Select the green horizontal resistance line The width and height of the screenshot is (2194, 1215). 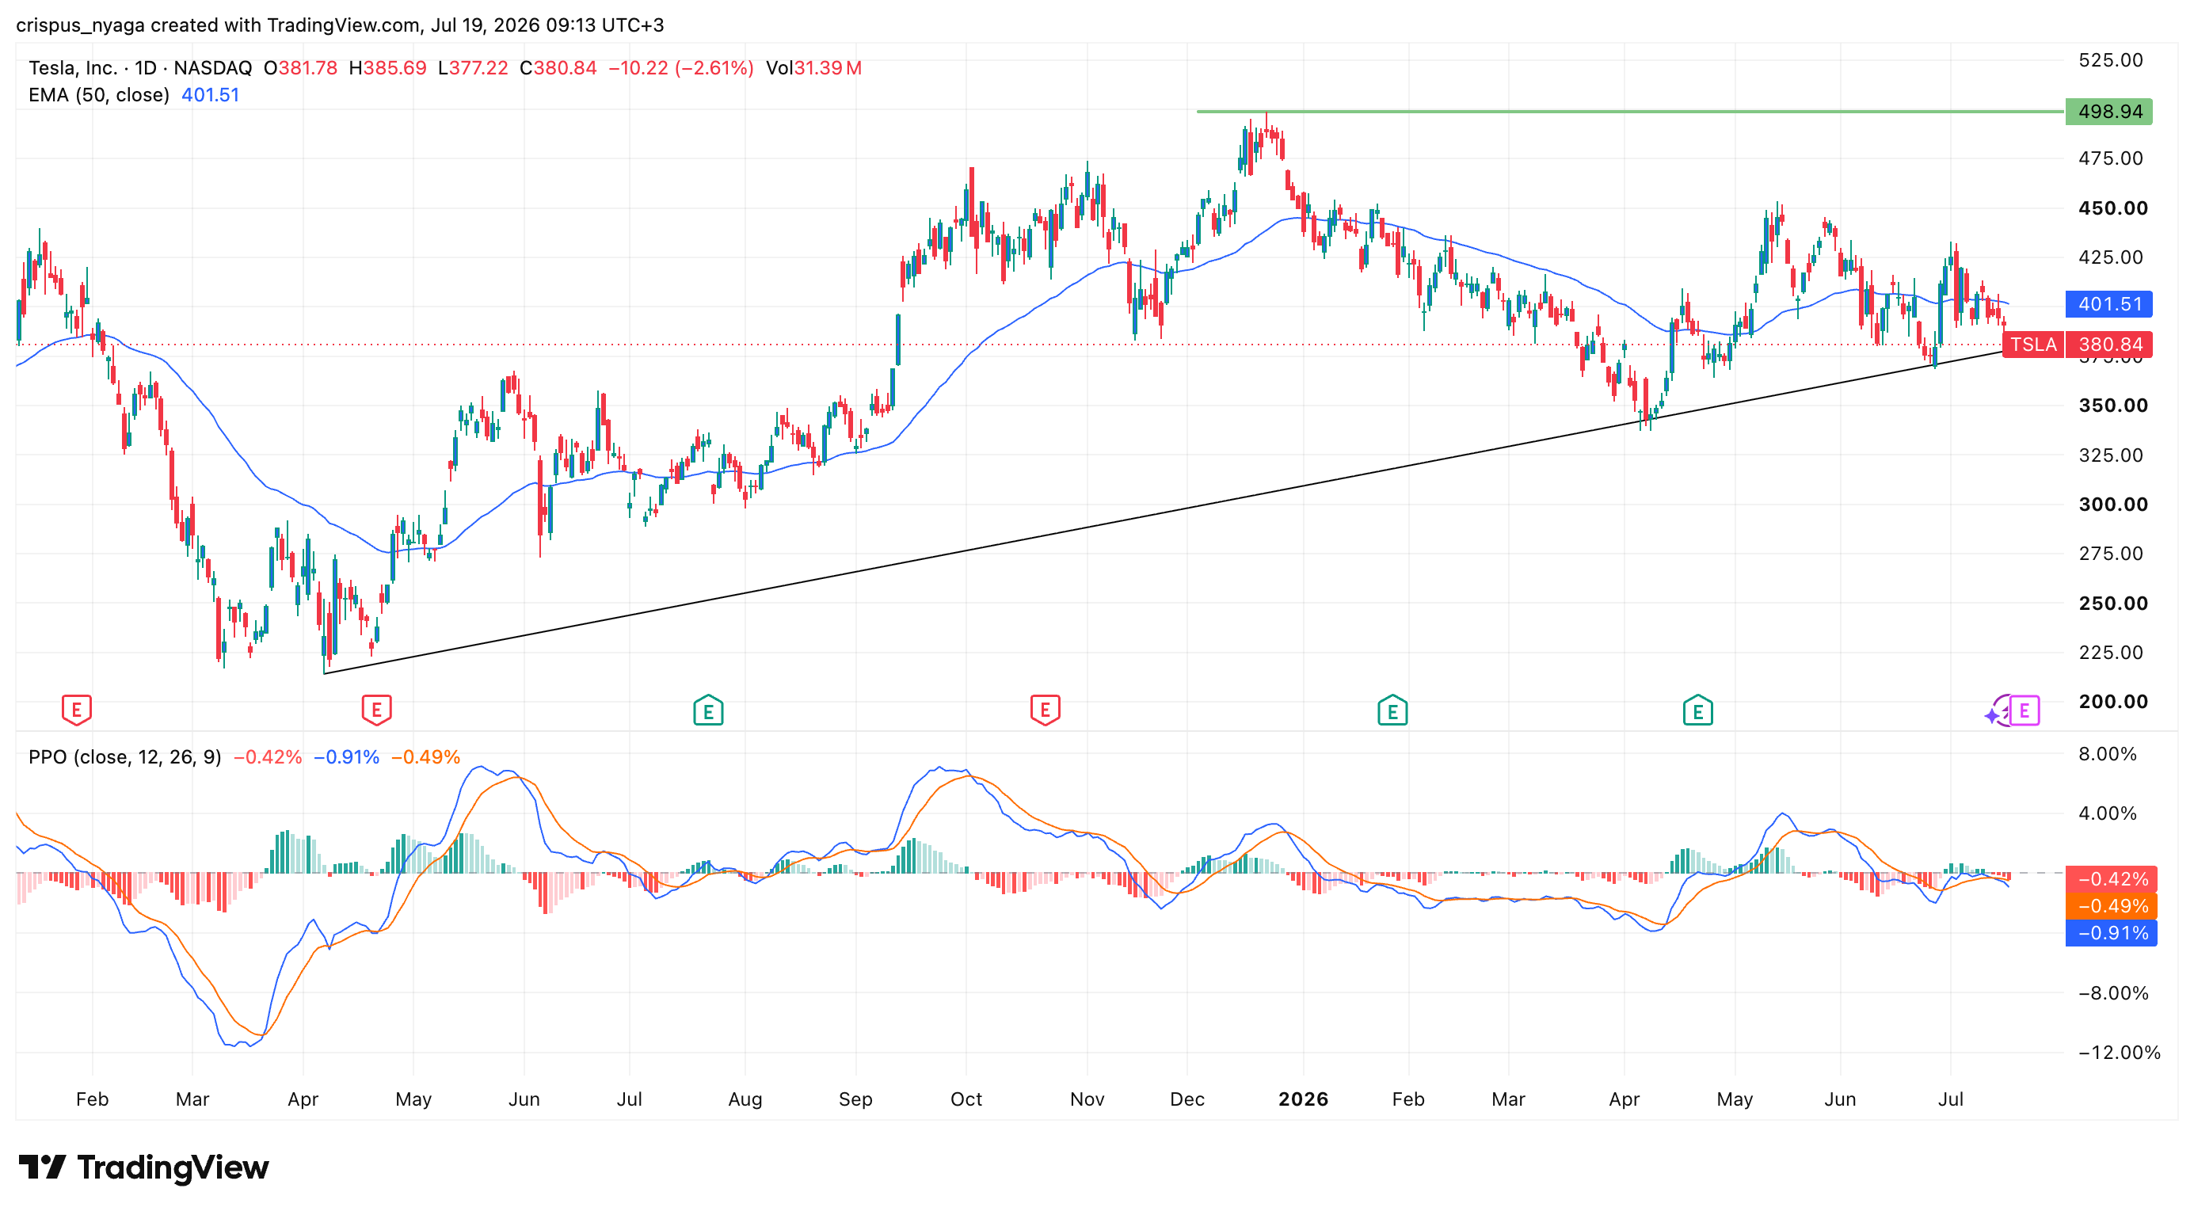pos(1630,112)
